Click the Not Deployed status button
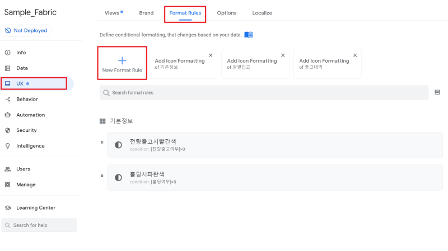The width and height of the screenshot is (448, 251). click(26, 31)
